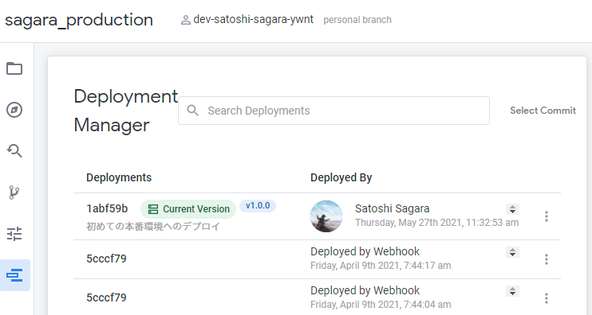
Task: Click Thursday, May 27th 2021 timestamp
Action: (x=437, y=223)
